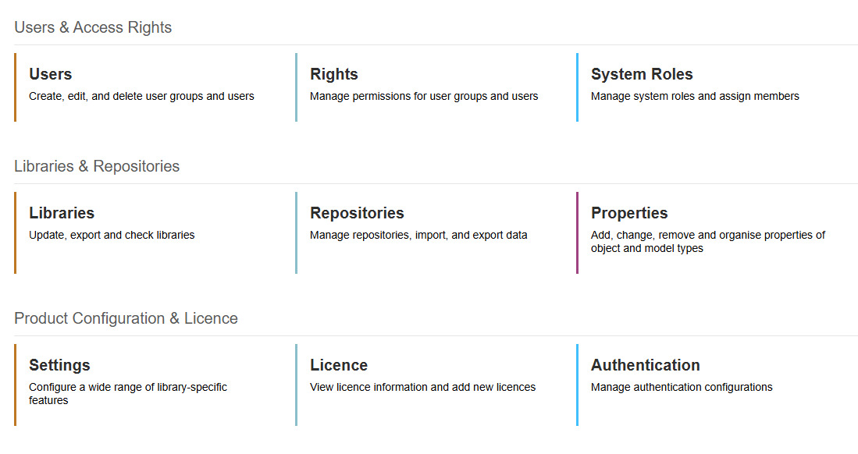The height and width of the screenshot is (454, 858).
Task: Select the Libraries tile title
Action: pyautogui.click(x=62, y=213)
